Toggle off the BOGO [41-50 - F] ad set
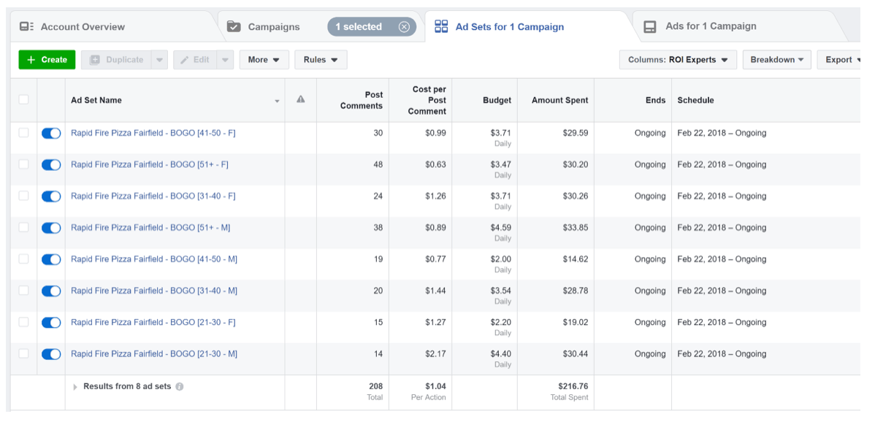The height and width of the screenshot is (422, 875). 51,133
